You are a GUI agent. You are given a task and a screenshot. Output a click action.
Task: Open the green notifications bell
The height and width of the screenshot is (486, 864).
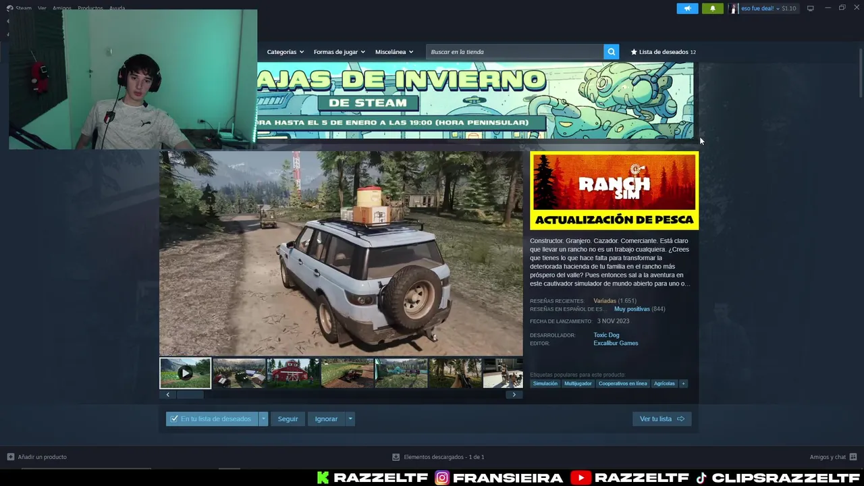[713, 8]
